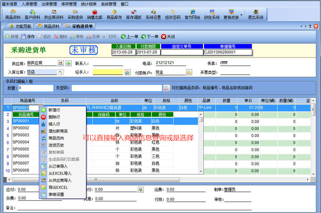Click the green add-supplier plus icon
This screenshot has height=213, width=321.
click(68, 63)
